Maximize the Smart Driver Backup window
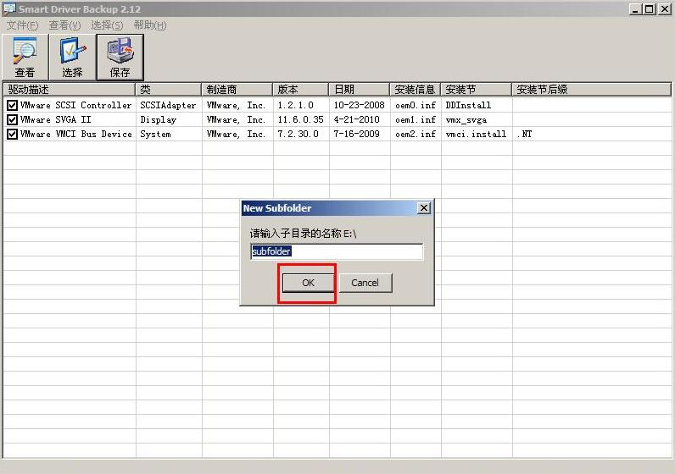This screenshot has width=675, height=474. click(x=650, y=9)
